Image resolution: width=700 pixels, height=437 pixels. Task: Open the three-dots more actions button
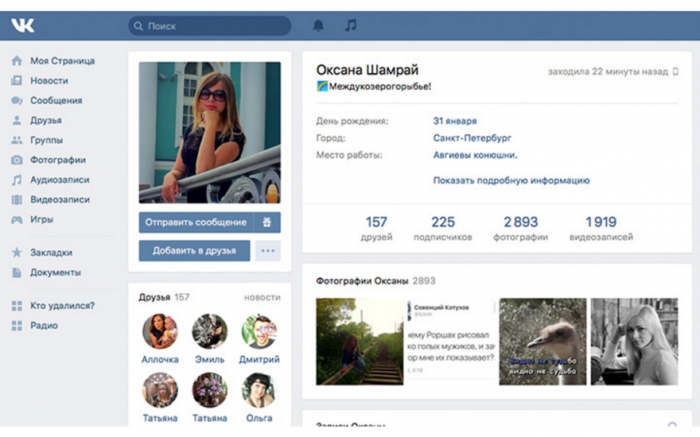[268, 251]
